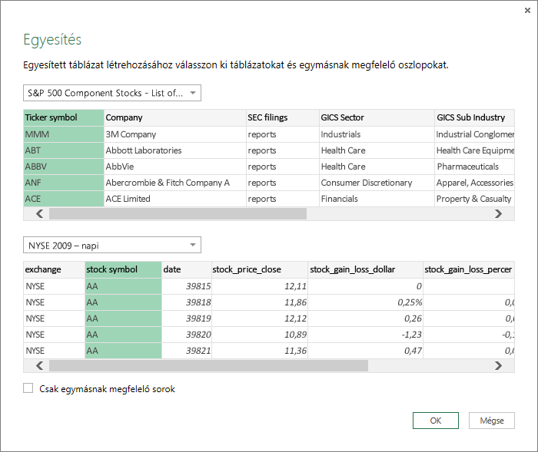Click the close price 12,12 cell
This screenshot has height=452, width=538.
260,318
